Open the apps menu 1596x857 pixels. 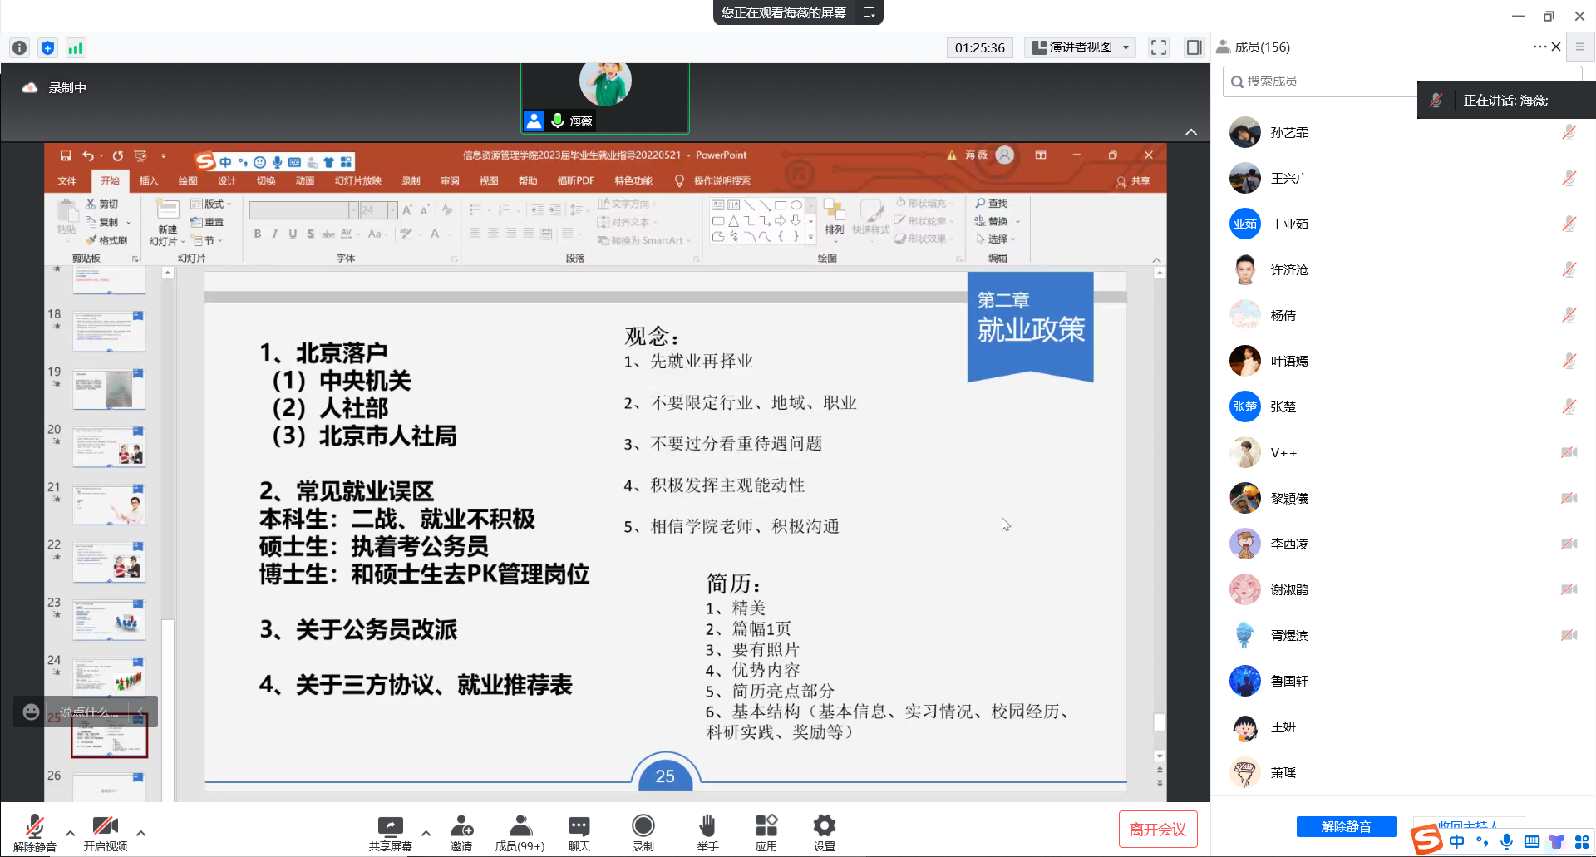coord(766,833)
